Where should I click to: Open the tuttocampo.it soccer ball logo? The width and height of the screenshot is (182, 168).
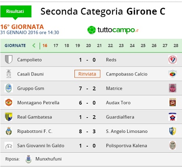pos(91,30)
